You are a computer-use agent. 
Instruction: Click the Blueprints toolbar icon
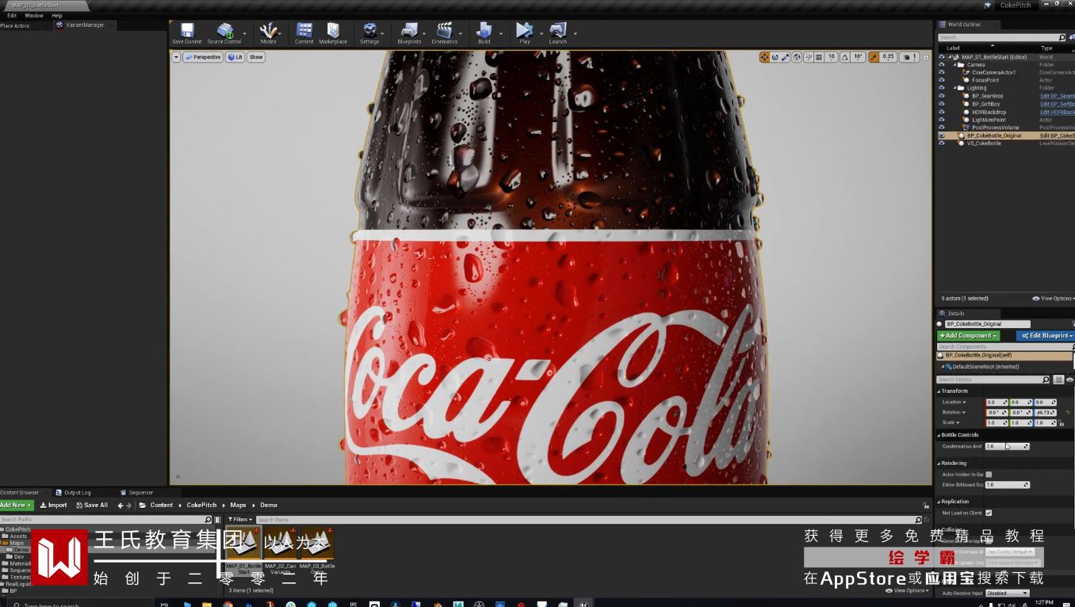(x=409, y=31)
